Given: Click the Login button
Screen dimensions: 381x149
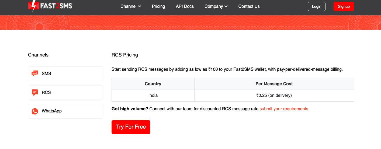Looking at the screenshot, I should point(317,6).
